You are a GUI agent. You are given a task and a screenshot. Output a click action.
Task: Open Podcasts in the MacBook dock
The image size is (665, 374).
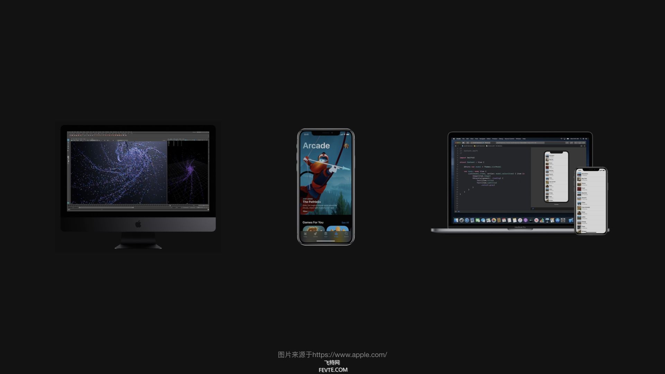pyautogui.click(x=525, y=220)
